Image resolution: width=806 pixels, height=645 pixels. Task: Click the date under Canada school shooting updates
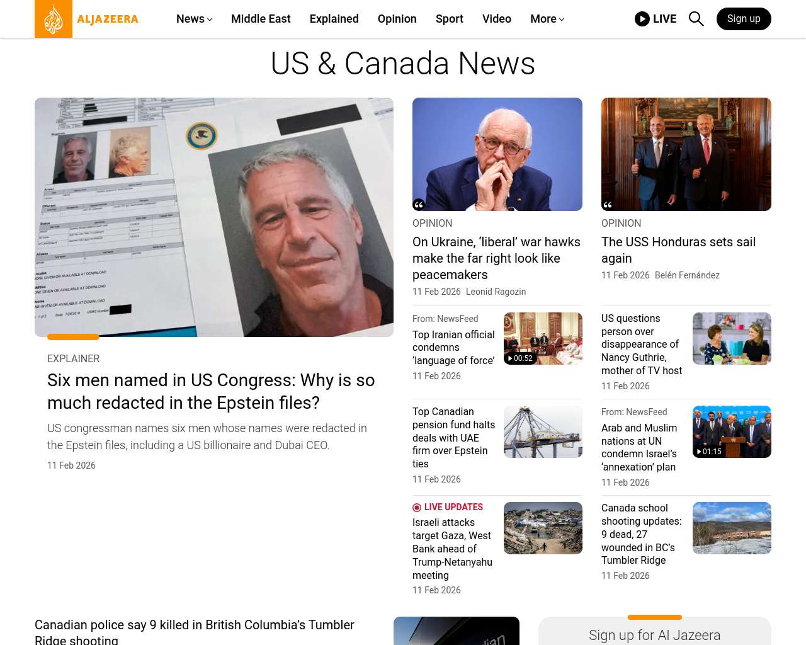tap(625, 576)
